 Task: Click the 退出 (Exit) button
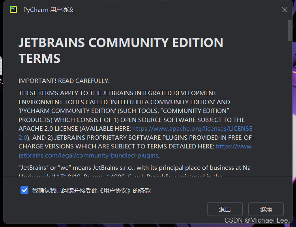(225, 209)
